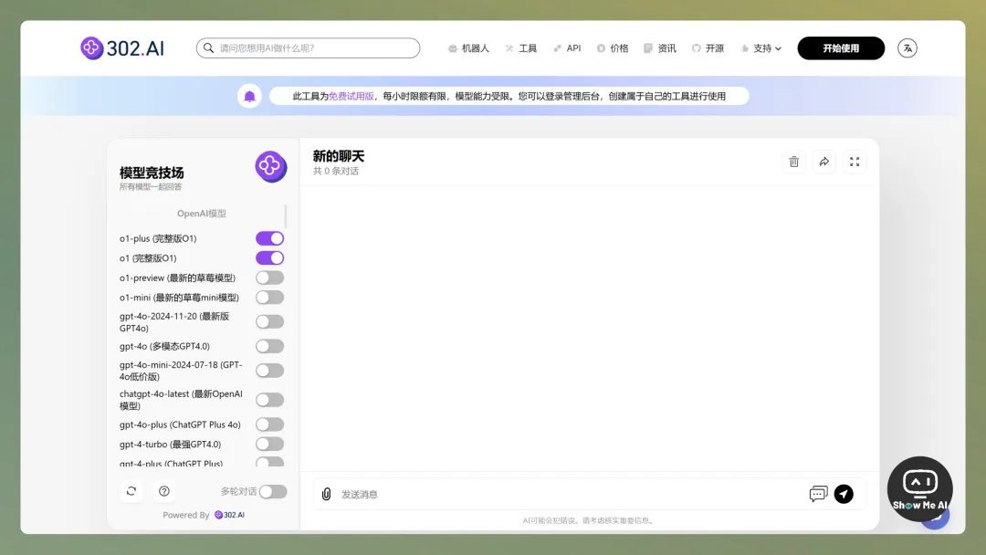The width and height of the screenshot is (986, 555).
Task: Attach a file with the paperclip icon
Action: point(326,494)
